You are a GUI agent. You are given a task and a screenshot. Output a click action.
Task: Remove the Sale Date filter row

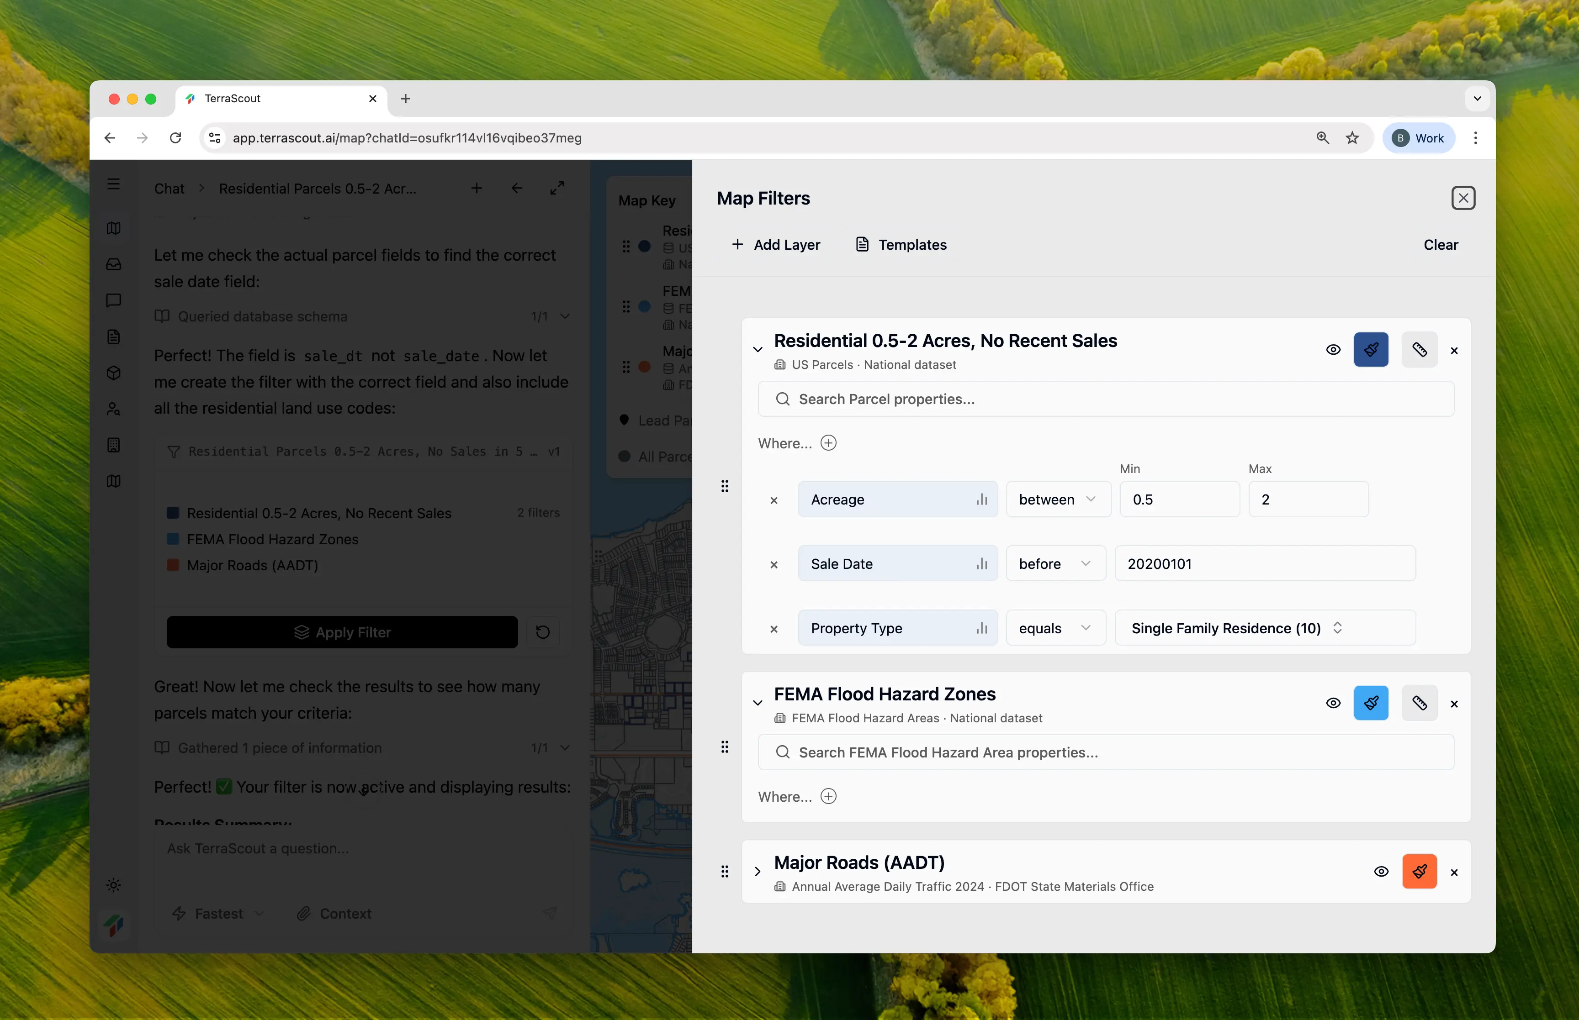click(x=773, y=564)
